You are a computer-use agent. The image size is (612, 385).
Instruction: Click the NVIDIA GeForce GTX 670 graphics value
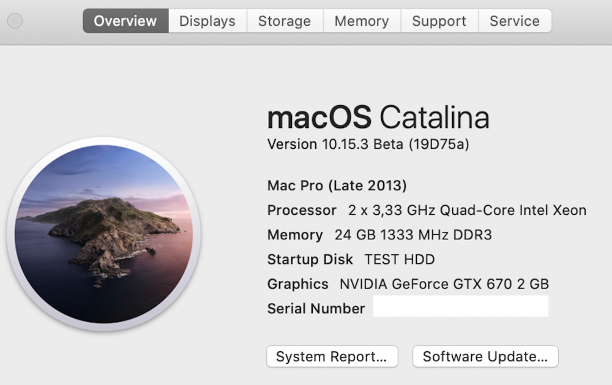[444, 284]
